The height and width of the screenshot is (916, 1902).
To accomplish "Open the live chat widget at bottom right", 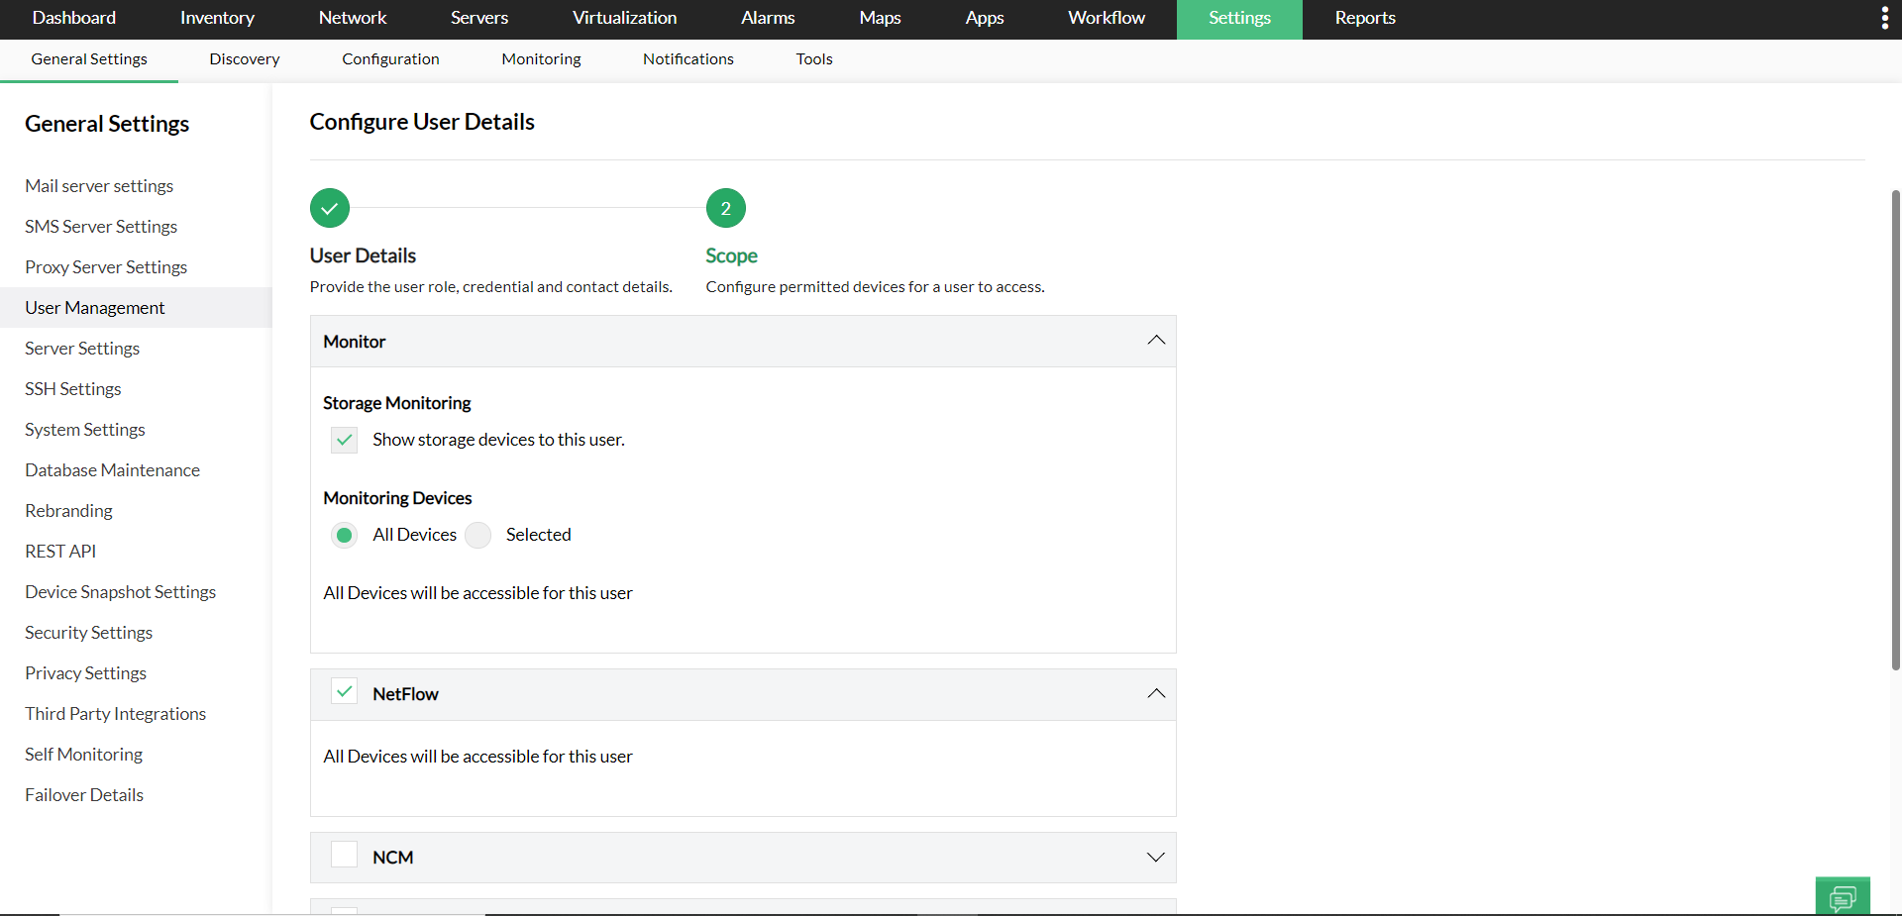I will tap(1845, 894).
